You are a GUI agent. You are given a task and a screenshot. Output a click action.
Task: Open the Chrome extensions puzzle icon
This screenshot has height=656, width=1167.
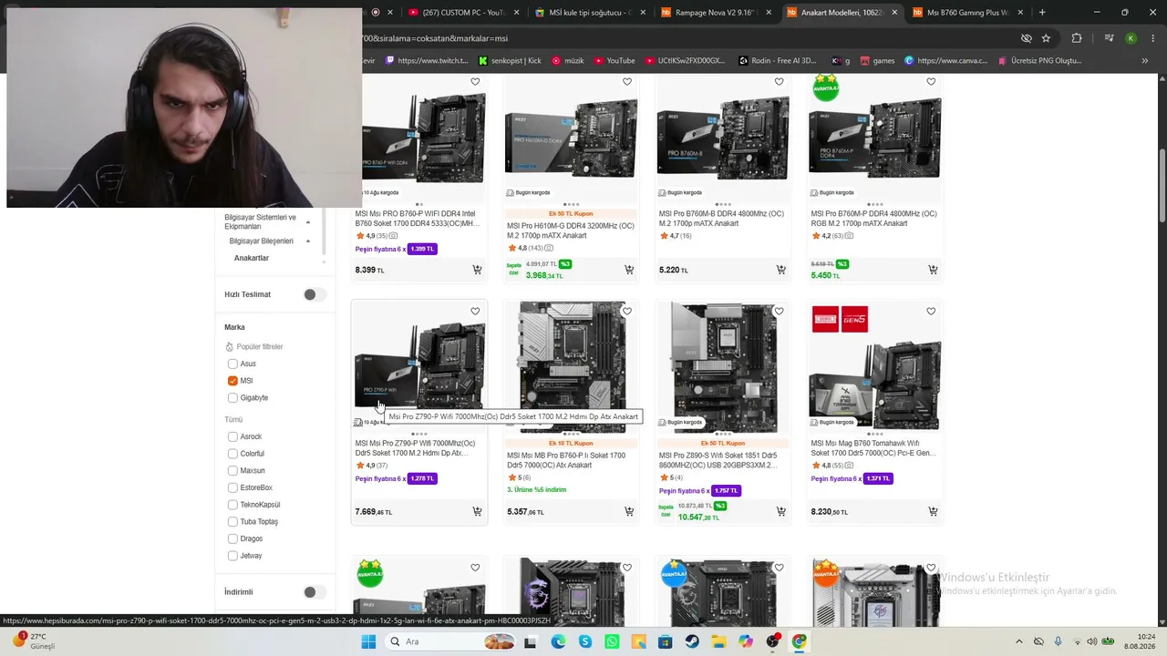(1077, 38)
